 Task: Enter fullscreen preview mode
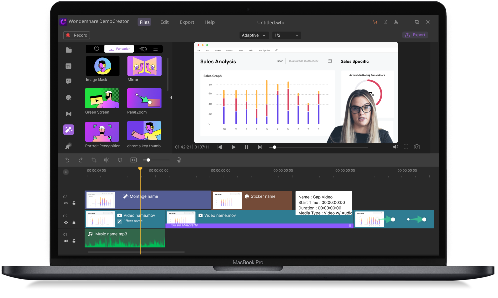406,147
